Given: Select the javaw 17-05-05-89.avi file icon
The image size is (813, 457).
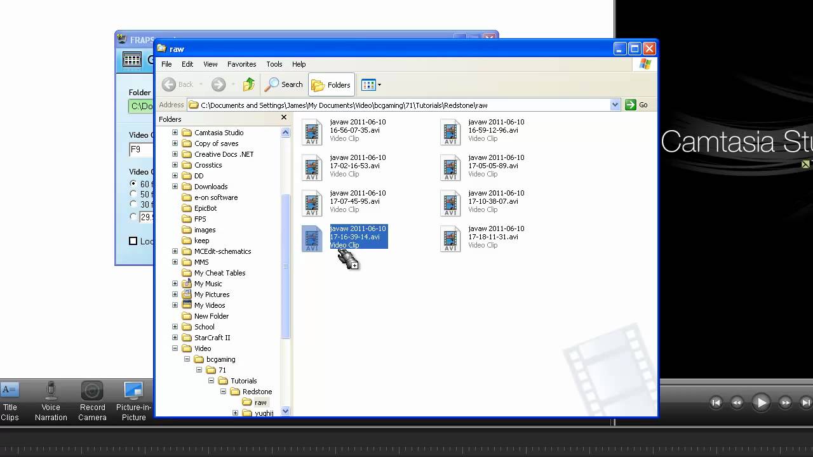Looking at the screenshot, I should pyautogui.click(x=450, y=168).
